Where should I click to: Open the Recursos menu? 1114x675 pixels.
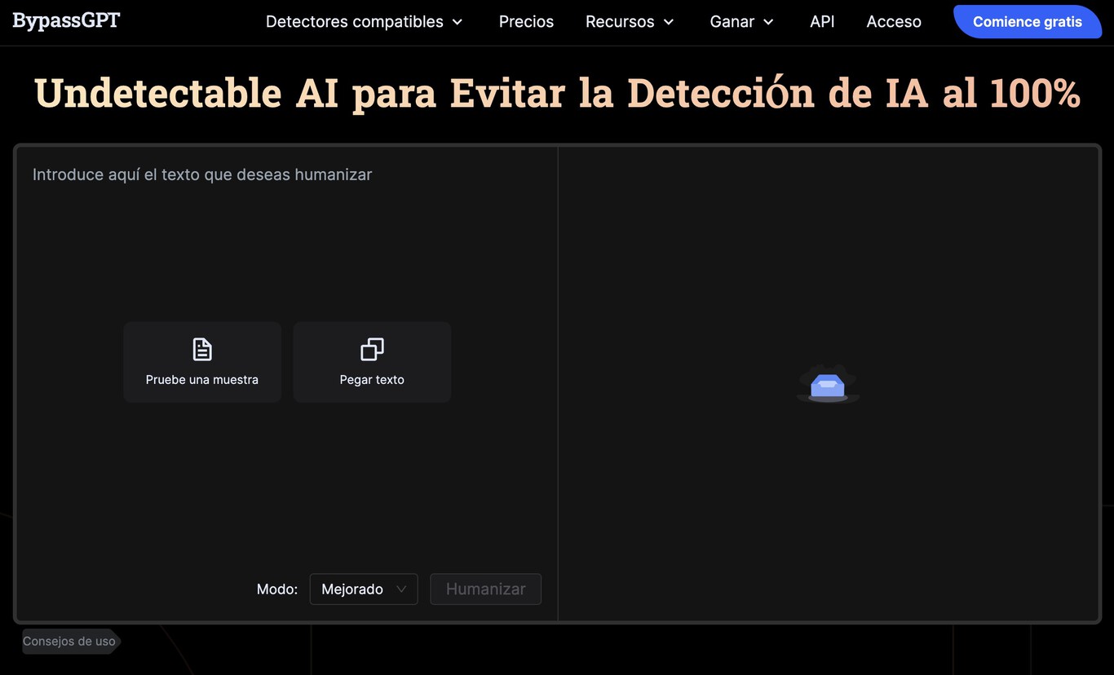[x=620, y=22]
